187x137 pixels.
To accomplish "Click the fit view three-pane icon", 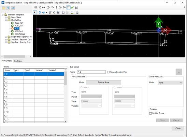I will [x=58, y=12].
